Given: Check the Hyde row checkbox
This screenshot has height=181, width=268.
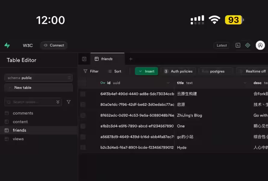Looking at the screenshot, I should pos(83,148).
